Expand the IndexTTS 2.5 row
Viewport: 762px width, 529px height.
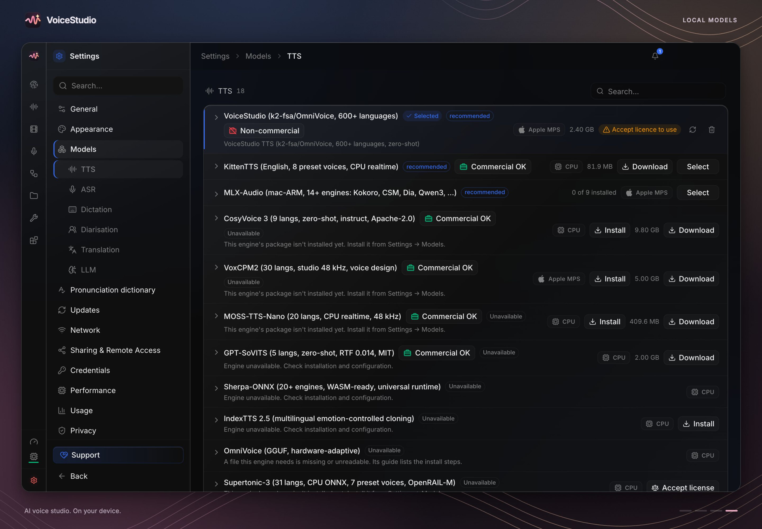click(x=216, y=420)
